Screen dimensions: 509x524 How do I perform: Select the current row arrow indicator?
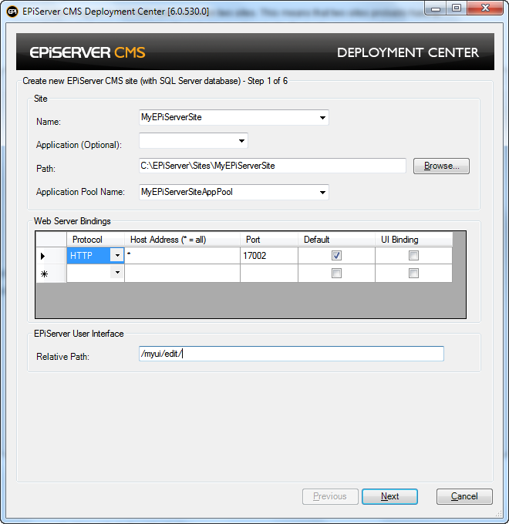(42, 256)
